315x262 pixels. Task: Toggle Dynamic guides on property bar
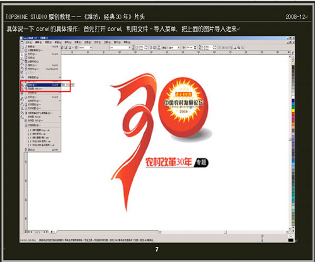pyautogui.click(x=231, y=47)
